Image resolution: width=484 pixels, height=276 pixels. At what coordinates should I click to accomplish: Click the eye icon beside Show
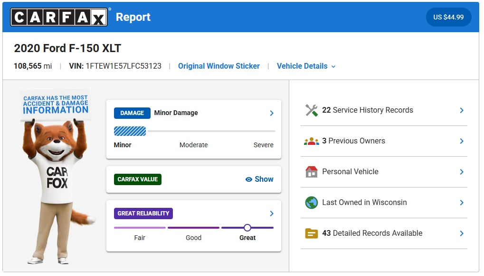tap(248, 179)
